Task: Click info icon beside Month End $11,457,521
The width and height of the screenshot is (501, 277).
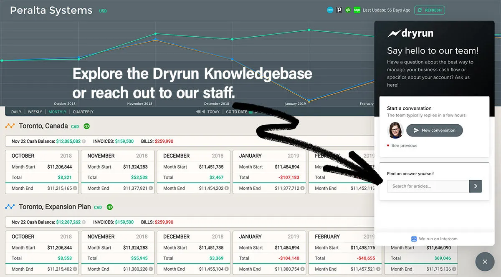Action: [378, 269]
